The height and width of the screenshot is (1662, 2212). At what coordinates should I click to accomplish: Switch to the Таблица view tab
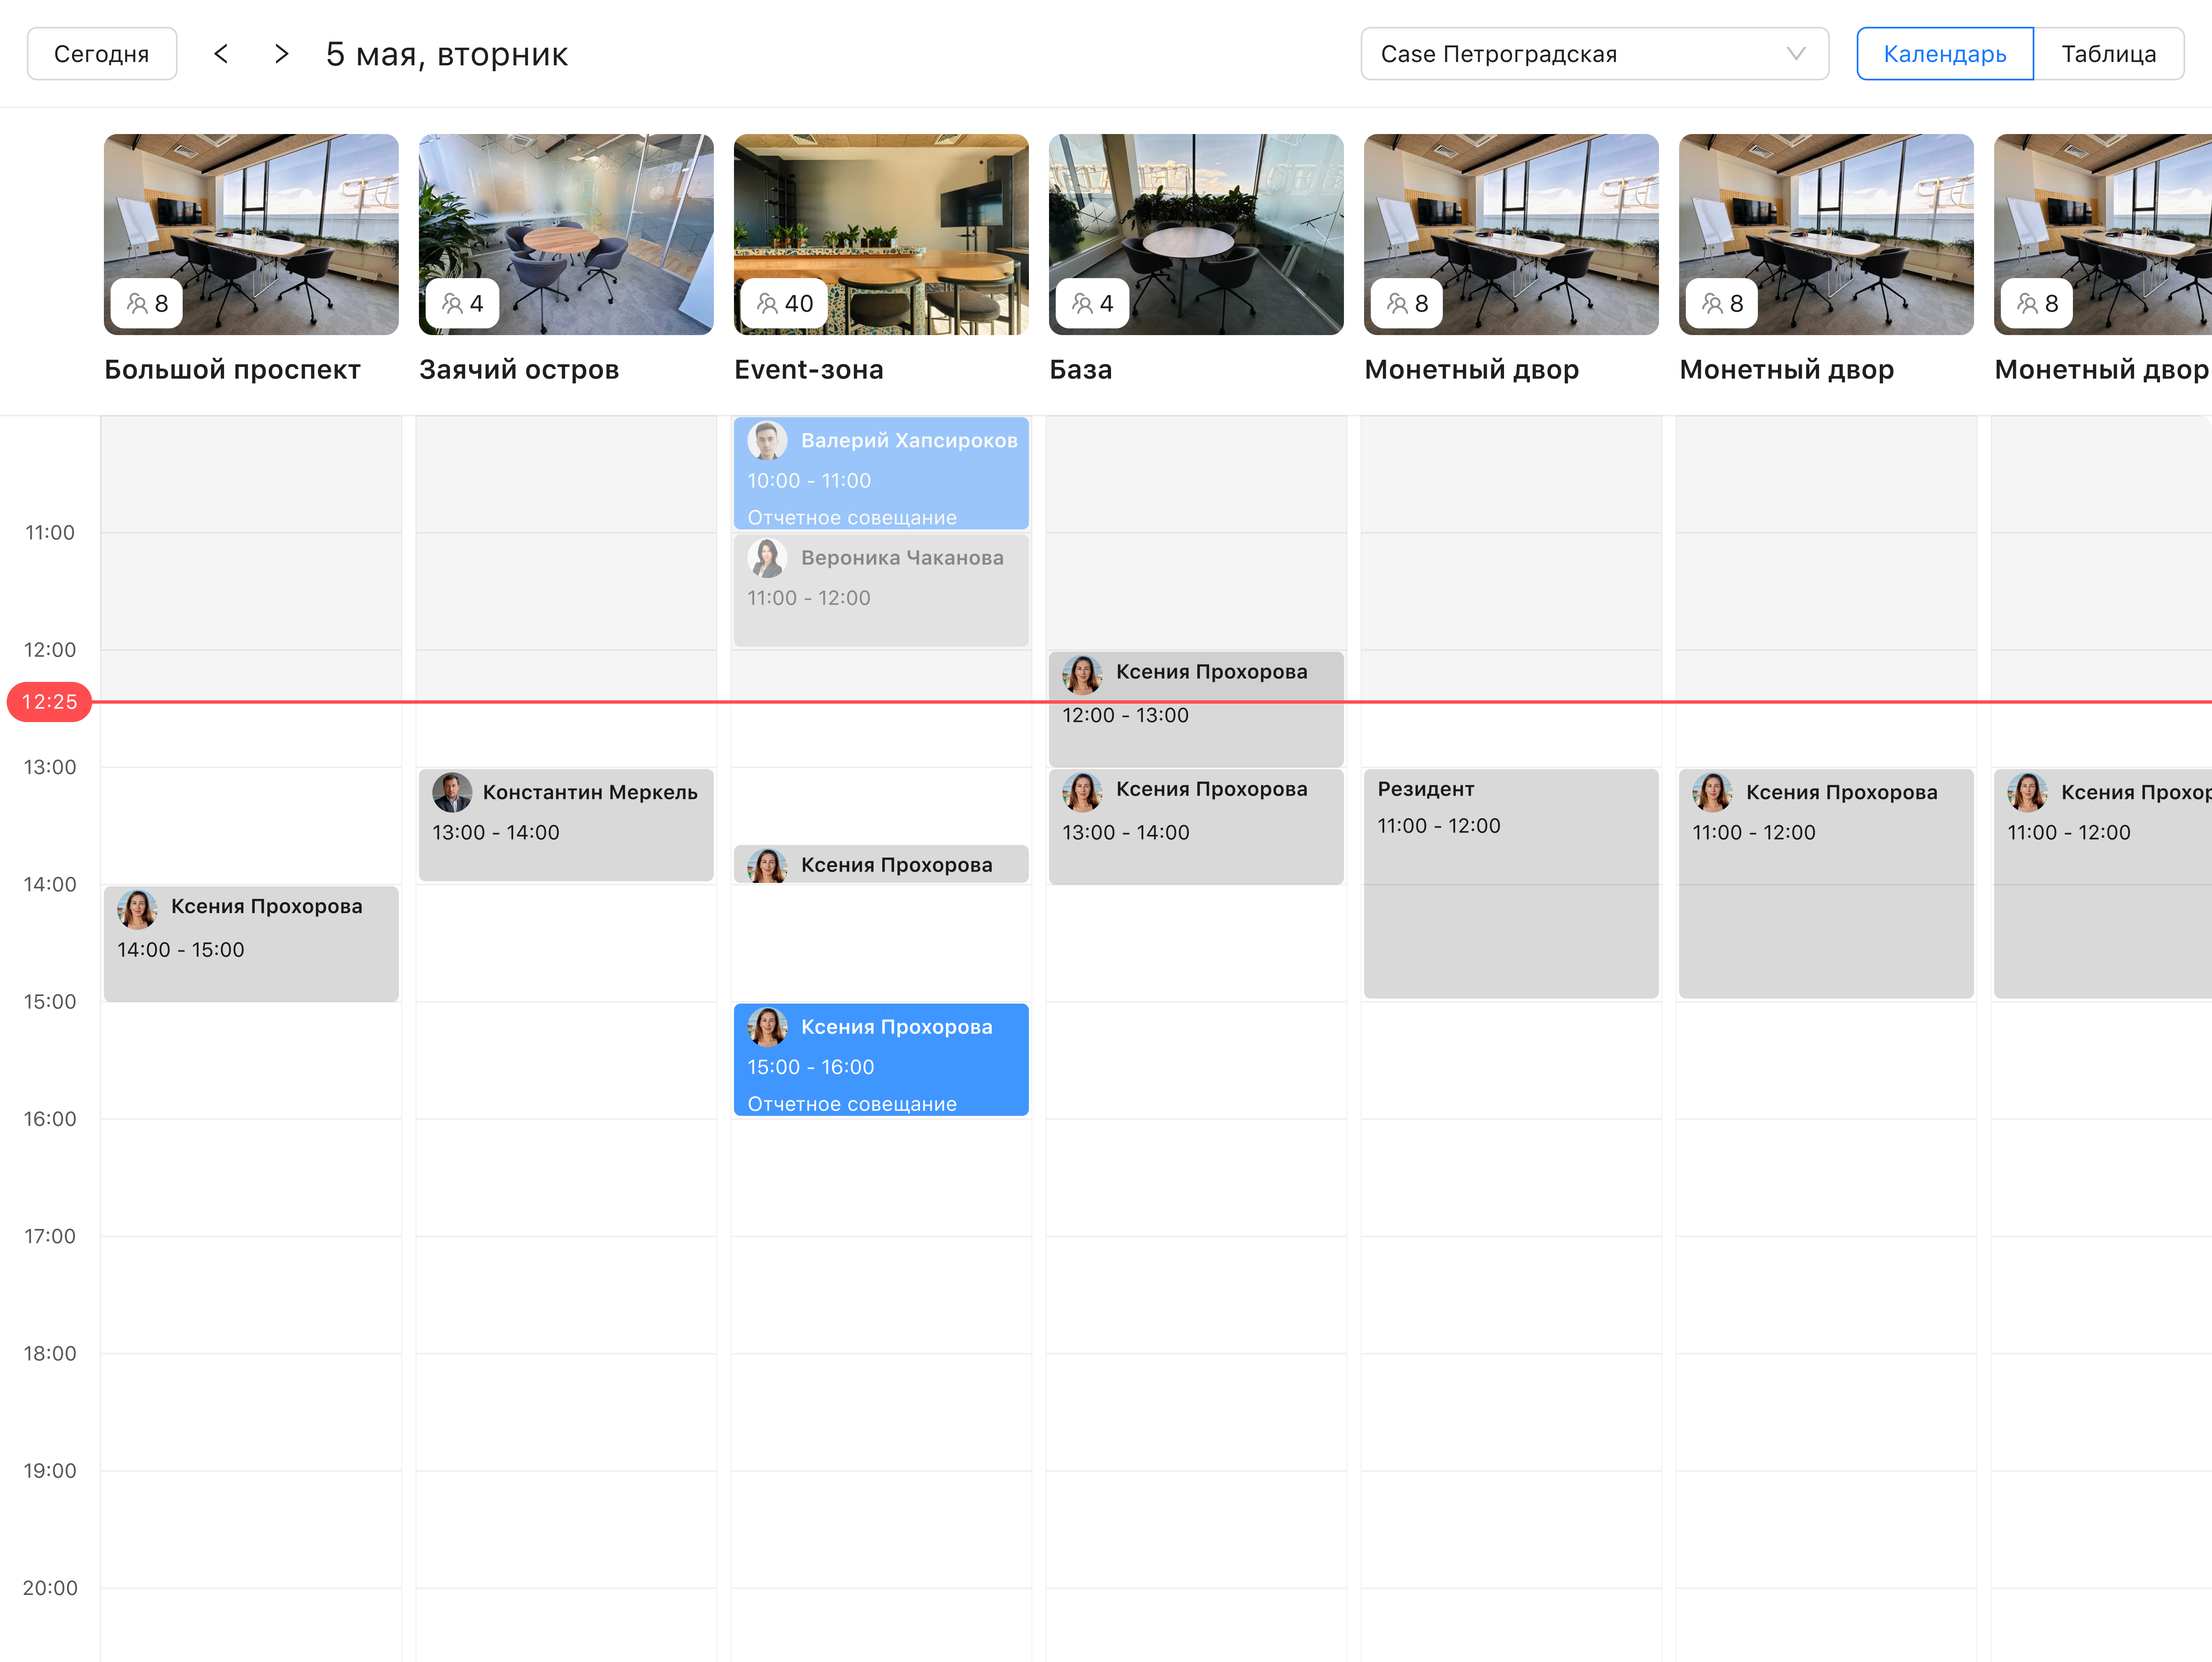click(x=2108, y=54)
